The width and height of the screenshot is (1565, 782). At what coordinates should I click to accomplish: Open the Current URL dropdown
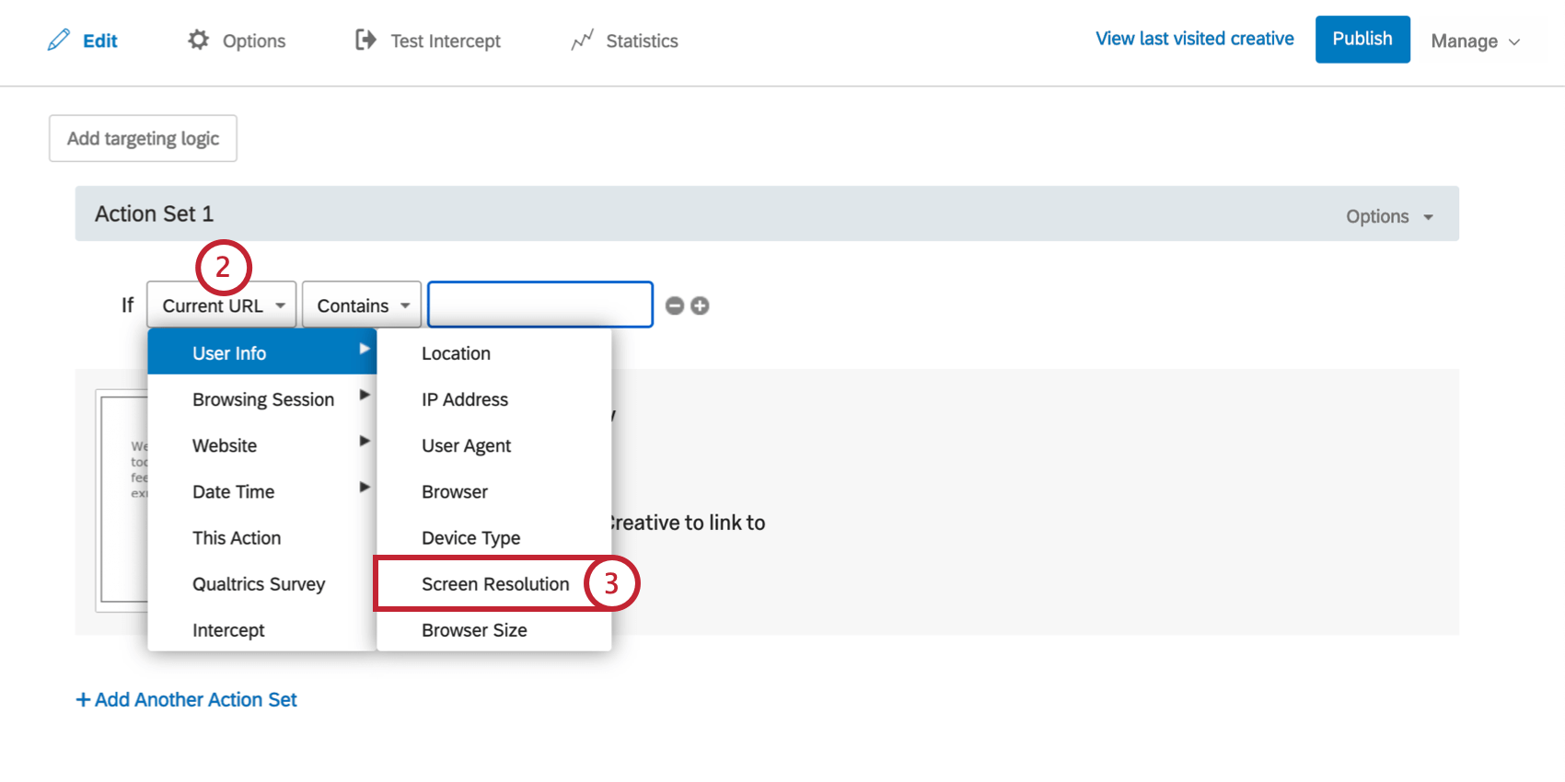tap(222, 305)
